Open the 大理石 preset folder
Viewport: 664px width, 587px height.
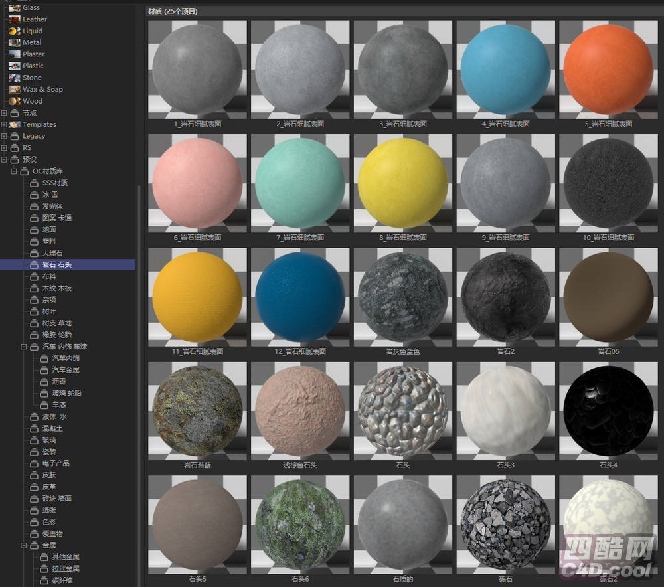[x=52, y=253]
